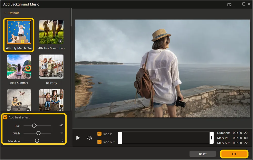Click the Be Party label
The height and width of the screenshot is (160, 253).
(x=51, y=83)
